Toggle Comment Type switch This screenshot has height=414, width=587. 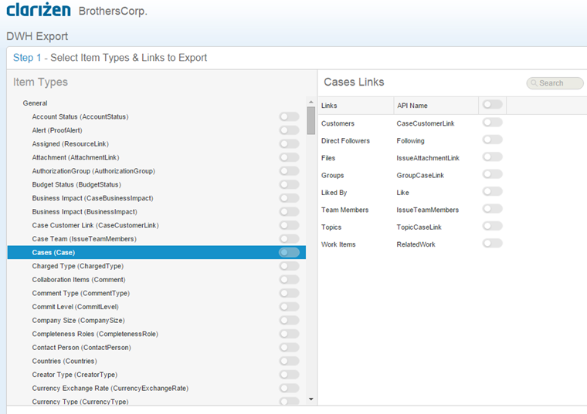point(289,293)
